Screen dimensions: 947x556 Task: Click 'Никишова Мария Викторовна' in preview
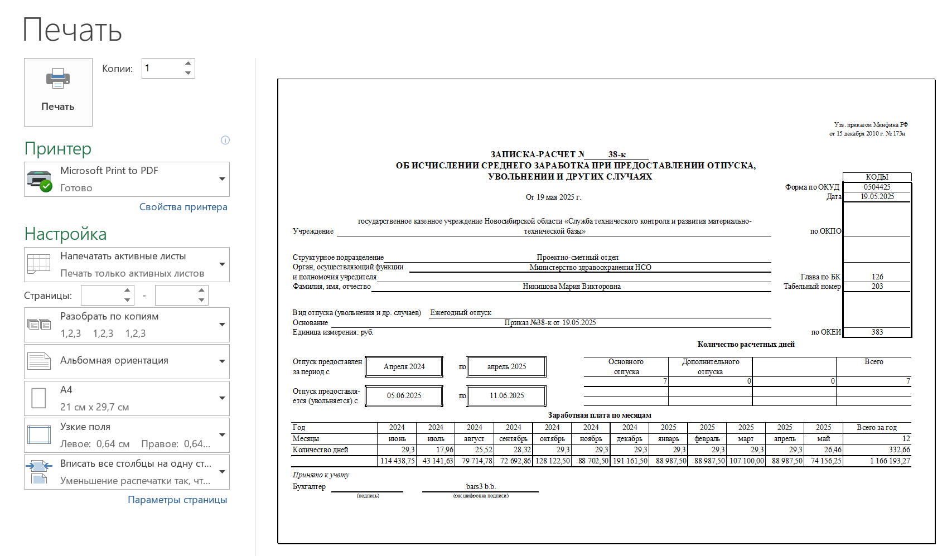pyautogui.click(x=572, y=287)
